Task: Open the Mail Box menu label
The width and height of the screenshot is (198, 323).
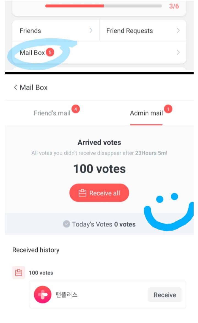Action: click(32, 53)
